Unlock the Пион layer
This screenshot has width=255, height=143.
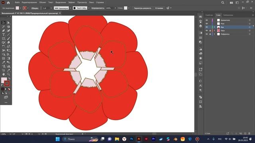tap(210, 31)
